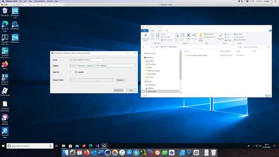The width and height of the screenshot is (279, 157).
Task: Click the Valid for months spinner arrows
Action: [76, 72]
